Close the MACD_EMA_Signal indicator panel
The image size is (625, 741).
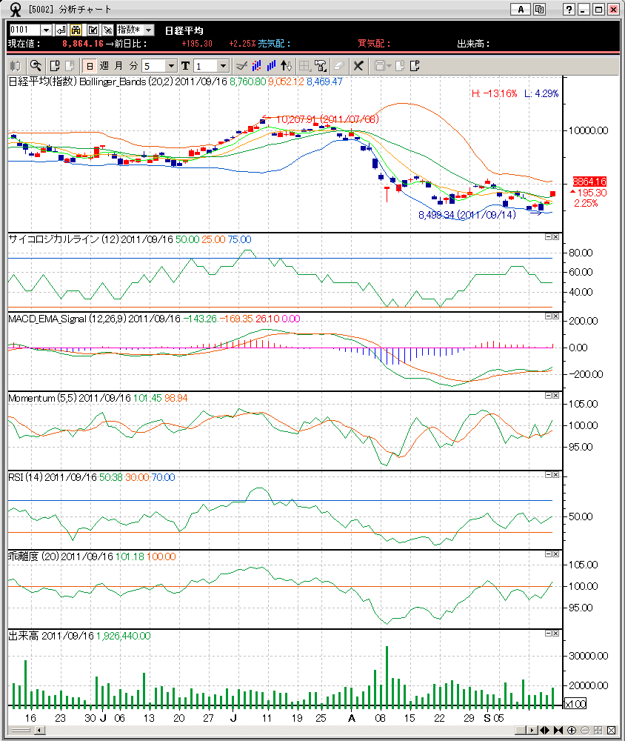pyautogui.click(x=556, y=316)
